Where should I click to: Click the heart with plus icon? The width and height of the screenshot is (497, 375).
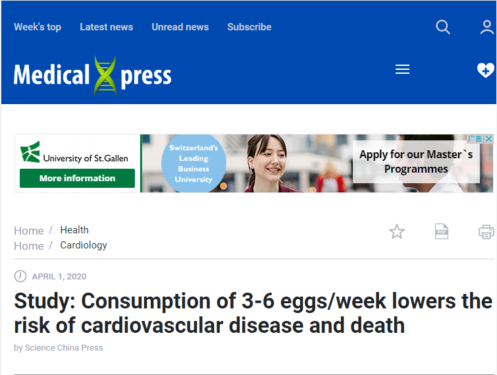(486, 70)
